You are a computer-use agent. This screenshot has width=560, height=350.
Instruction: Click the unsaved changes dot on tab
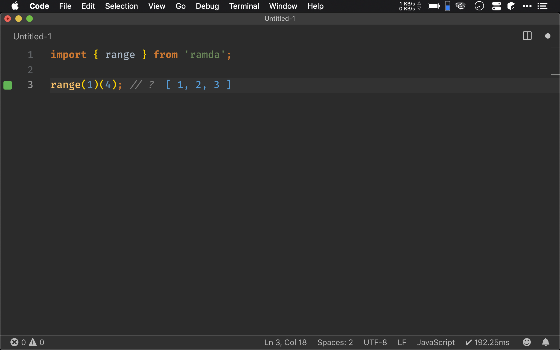point(547,36)
